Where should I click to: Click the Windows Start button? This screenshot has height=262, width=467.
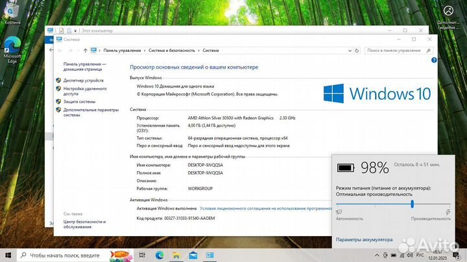[x=8, y=255]
